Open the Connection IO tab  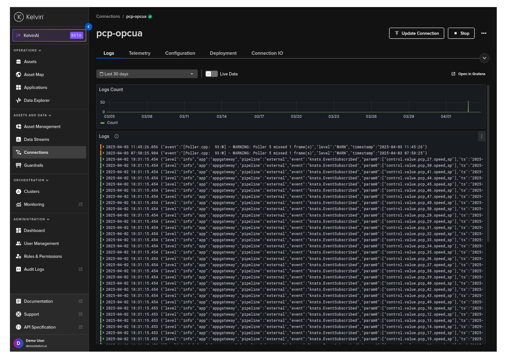tap(267, 53)
